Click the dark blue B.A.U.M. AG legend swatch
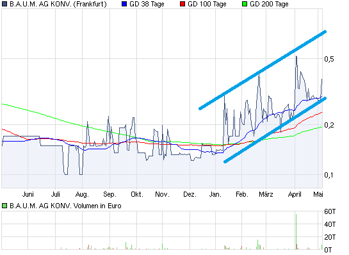This screenshot has height=255, width=349. [4, 4]
